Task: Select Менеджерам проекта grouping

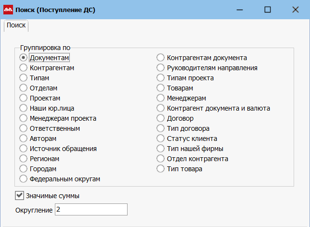Action: (23, 118)
